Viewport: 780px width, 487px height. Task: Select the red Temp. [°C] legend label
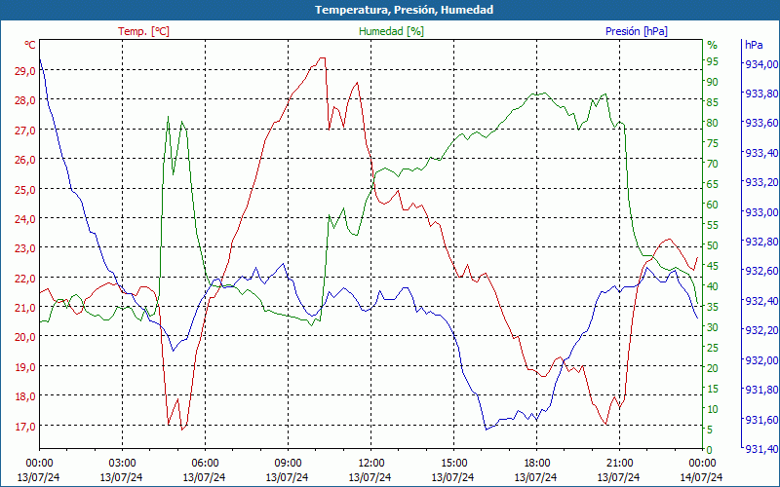pyautogui.click(x=143, y=31)
